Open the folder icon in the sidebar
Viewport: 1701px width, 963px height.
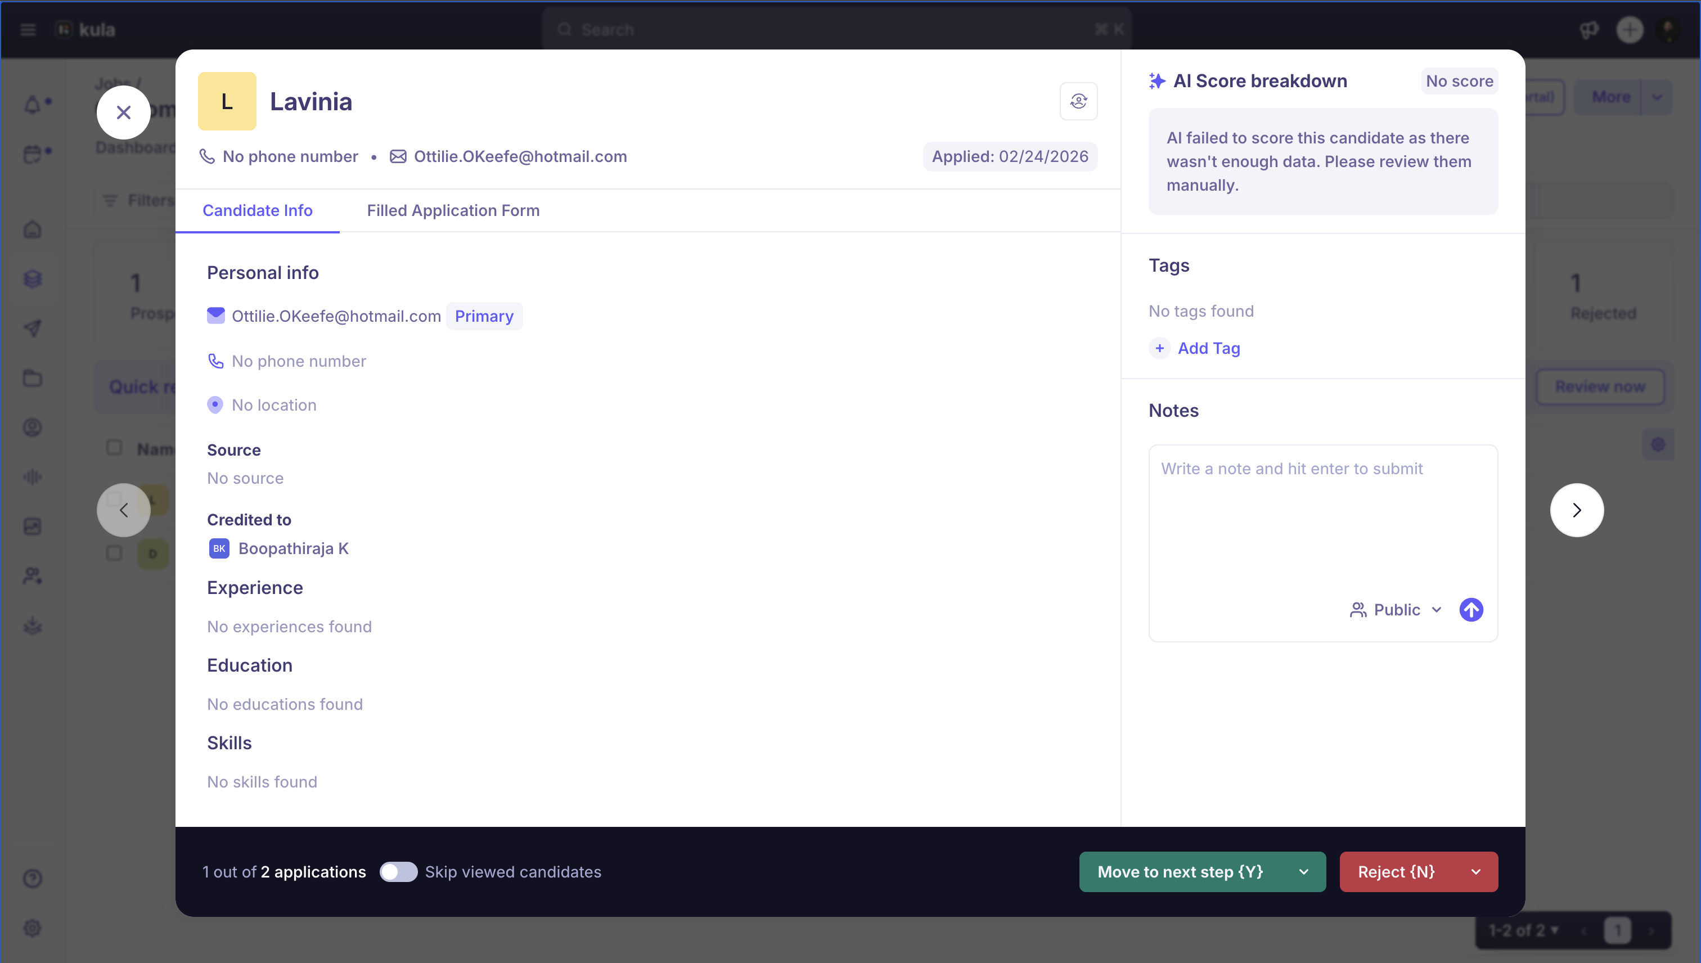tap(33, 379)
